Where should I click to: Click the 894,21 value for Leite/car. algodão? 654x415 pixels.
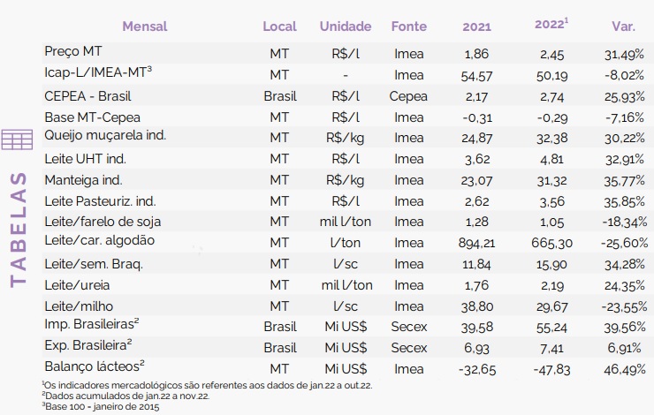pyautogui.click(x=476, y=243)
